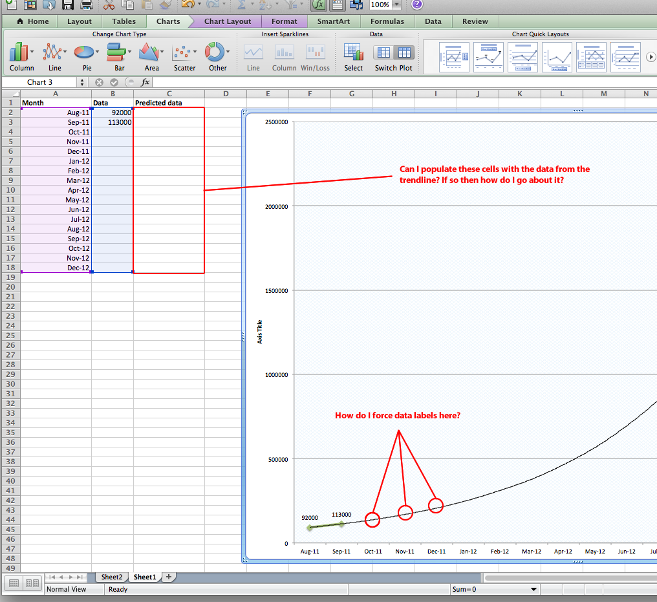Insert a Column sparkline
Screen dimensions: 657x602
click(284, 52)
